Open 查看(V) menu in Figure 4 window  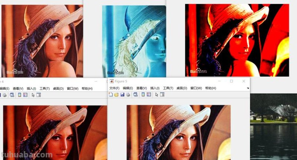18,89
